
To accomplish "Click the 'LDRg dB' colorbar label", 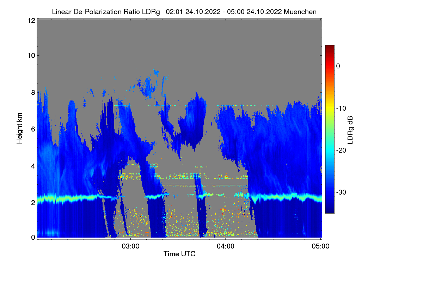I will pyautogui.click(x=350, y=130).
